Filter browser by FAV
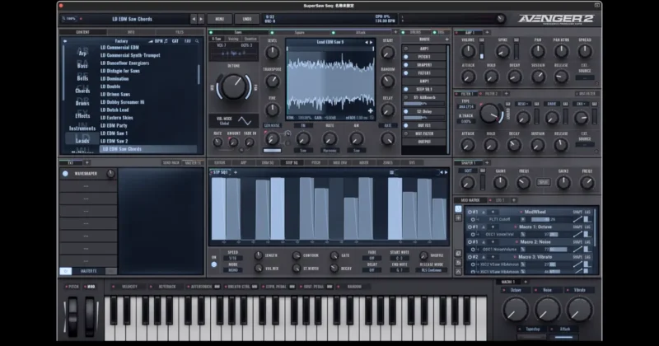Image resolution: width=659 pixels, height=346 pixels. [188, 41]
